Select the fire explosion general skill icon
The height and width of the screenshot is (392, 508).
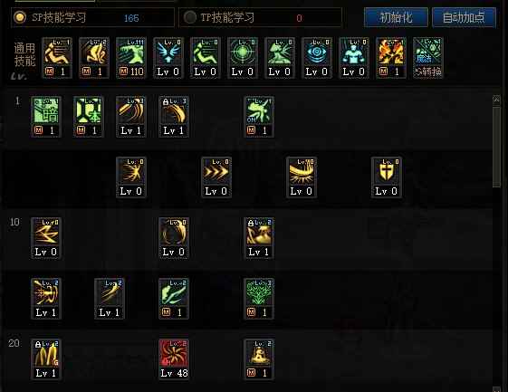click(391, 58)
